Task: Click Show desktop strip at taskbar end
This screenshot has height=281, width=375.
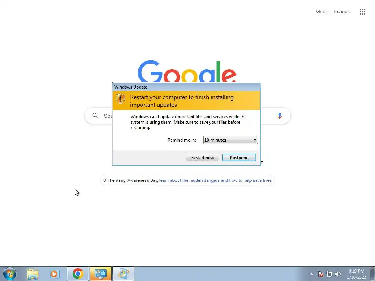Action: click(372, 274)
